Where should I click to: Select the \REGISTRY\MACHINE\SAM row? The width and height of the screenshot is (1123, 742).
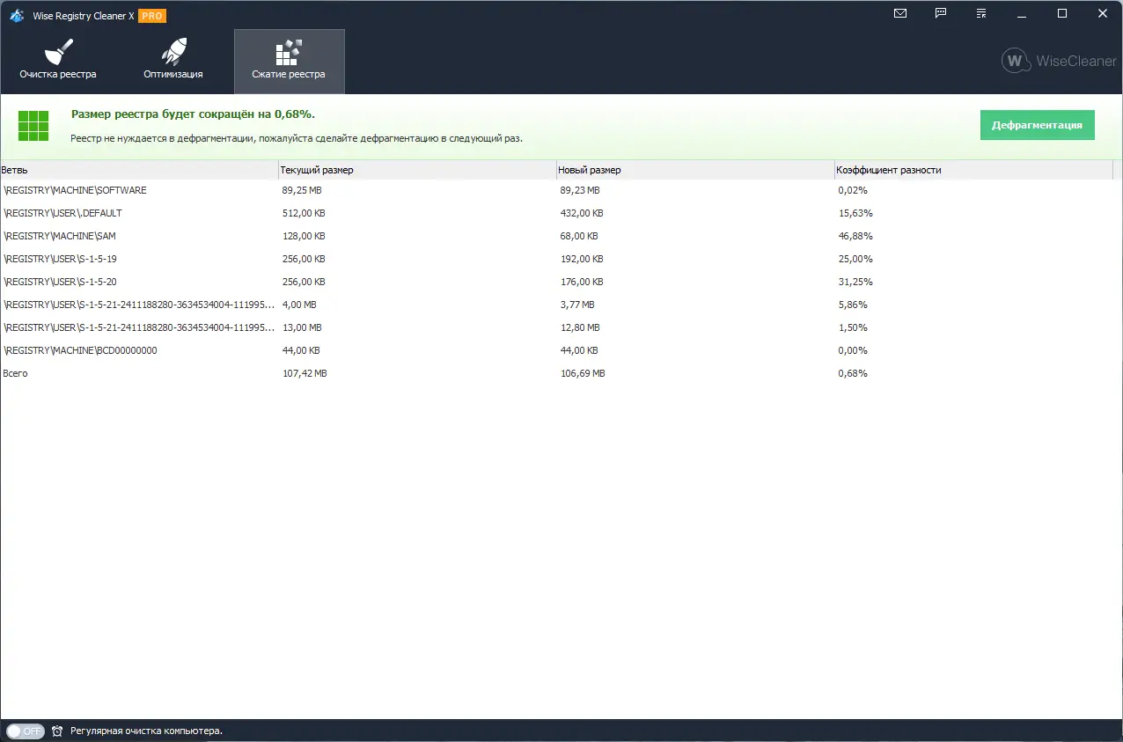(x=60, y=236)
